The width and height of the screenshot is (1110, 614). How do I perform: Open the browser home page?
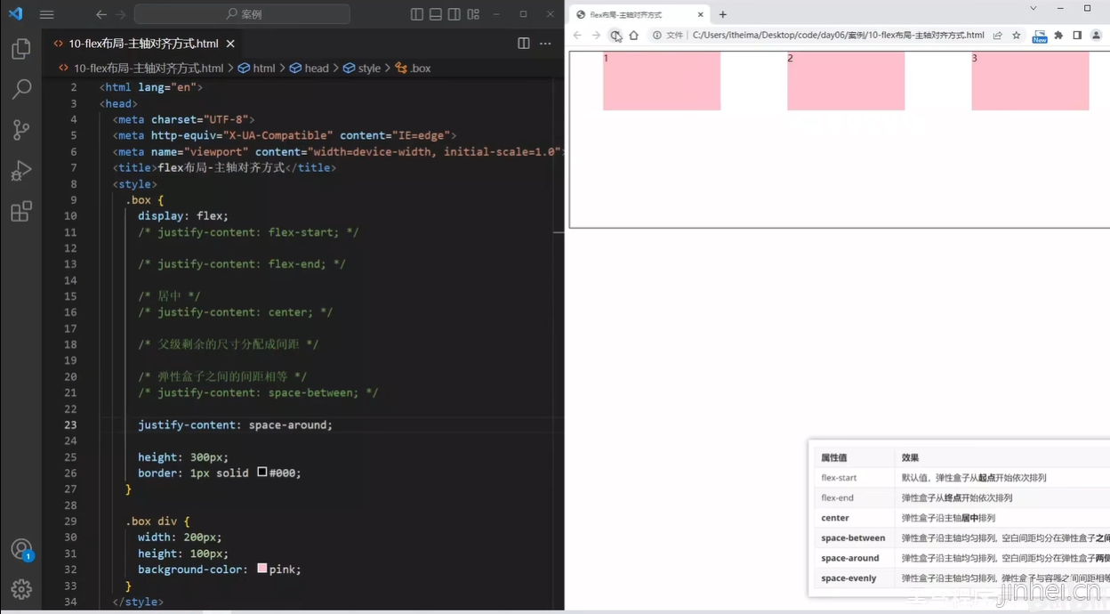point(633,36)
